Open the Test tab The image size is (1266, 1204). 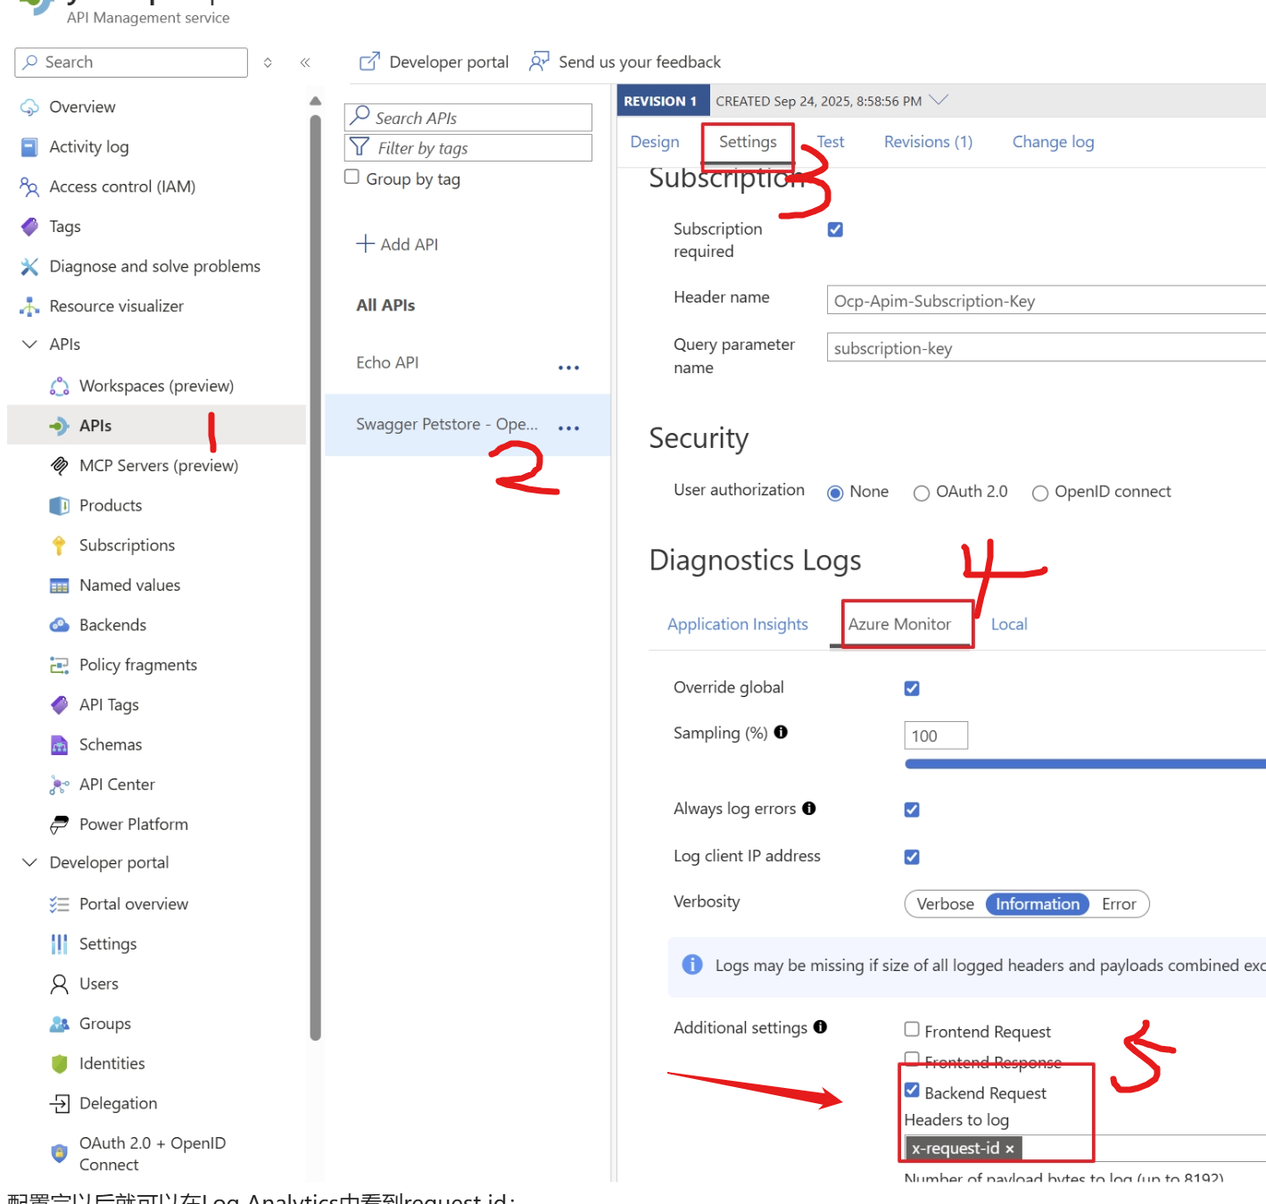tap(831, 142)
